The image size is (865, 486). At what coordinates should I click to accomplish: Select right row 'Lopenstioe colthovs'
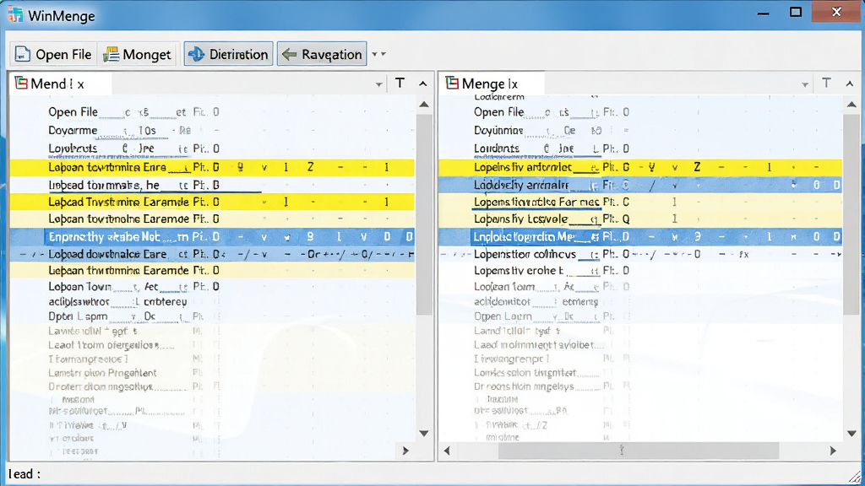(641, 254)
